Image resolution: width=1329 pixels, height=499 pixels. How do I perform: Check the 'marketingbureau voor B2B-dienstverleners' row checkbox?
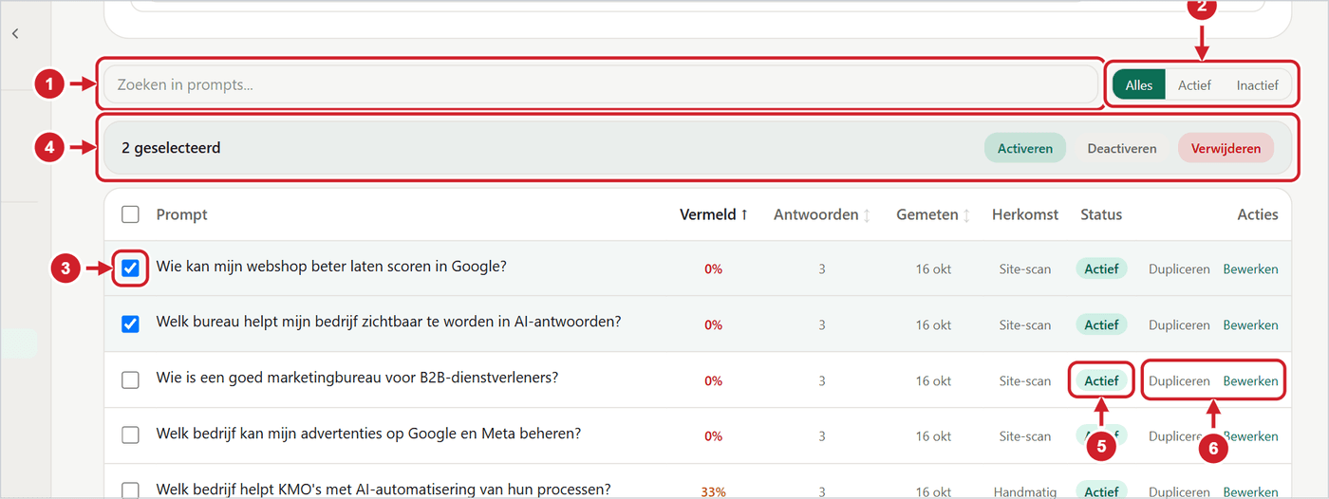pyautogui.click(x=130, y=380)
